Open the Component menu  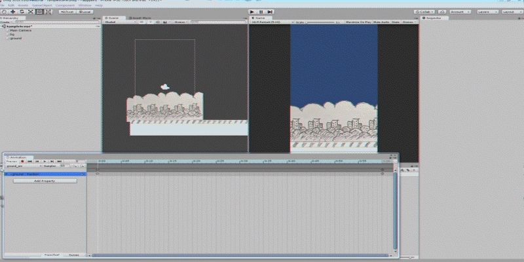point(65,6)
